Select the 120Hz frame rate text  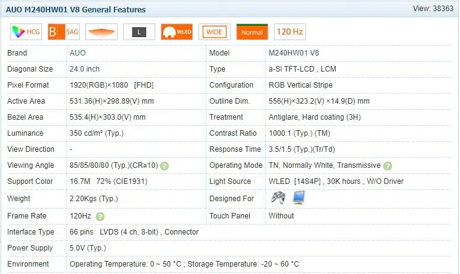click(80, 216)
